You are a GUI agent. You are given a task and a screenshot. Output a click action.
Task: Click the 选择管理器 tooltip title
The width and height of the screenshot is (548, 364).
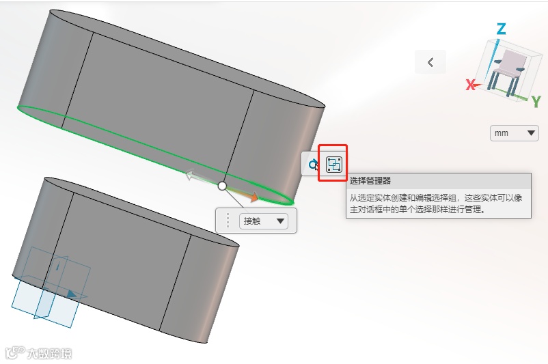[x=370, y=180]
